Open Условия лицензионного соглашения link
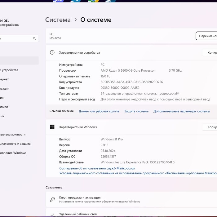217x217 pixels. click(x=138, y=173)
